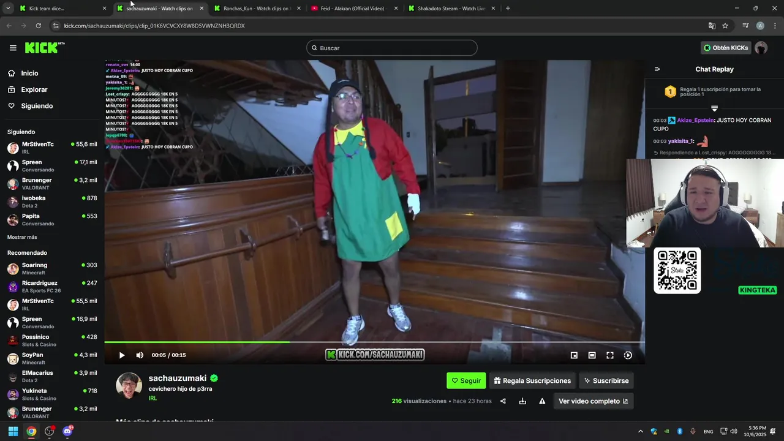Screen dimensions: 784x441
Task: Switch to Ronchas_Kun clips tab
Action: tap(257, 9)
